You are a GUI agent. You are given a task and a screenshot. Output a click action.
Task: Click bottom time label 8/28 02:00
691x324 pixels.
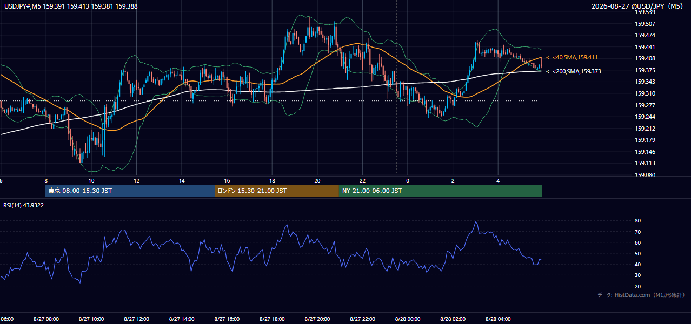click(453, 319)
